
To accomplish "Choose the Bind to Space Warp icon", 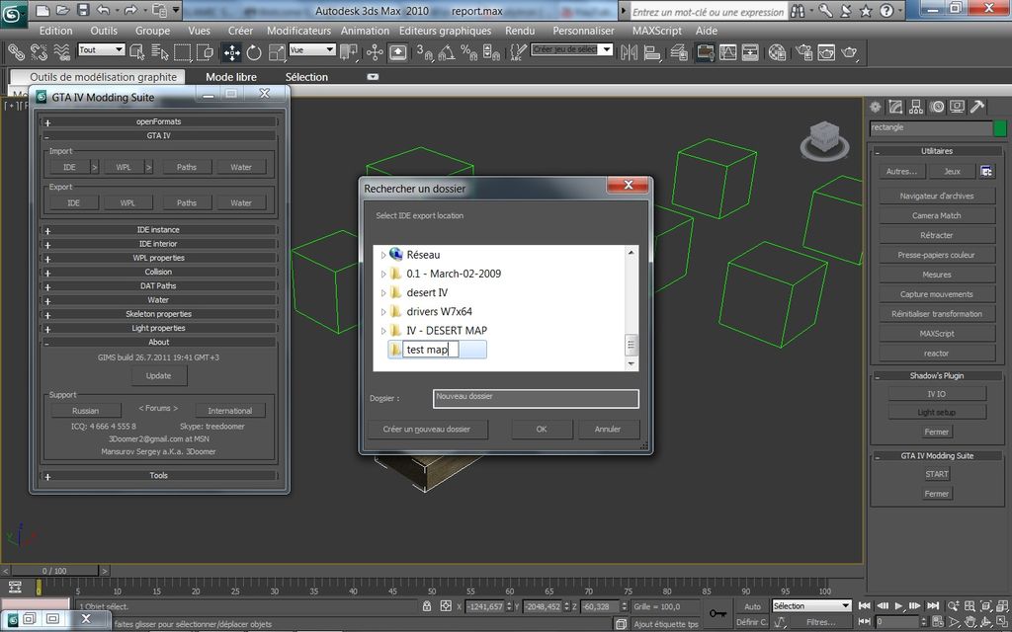I will [x=62, y=52].
